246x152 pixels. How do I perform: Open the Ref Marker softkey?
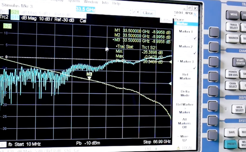coord(185,76)
